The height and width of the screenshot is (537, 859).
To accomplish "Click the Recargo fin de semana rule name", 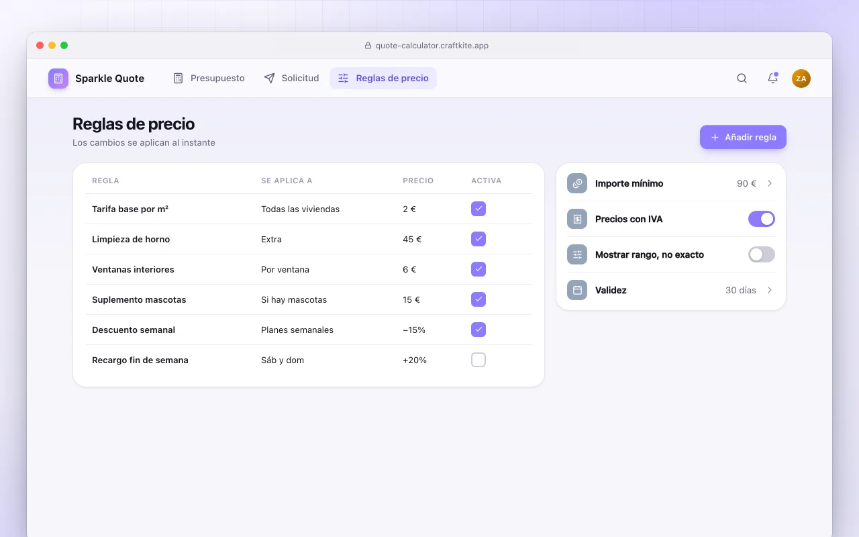I will (x=140, y=360).
